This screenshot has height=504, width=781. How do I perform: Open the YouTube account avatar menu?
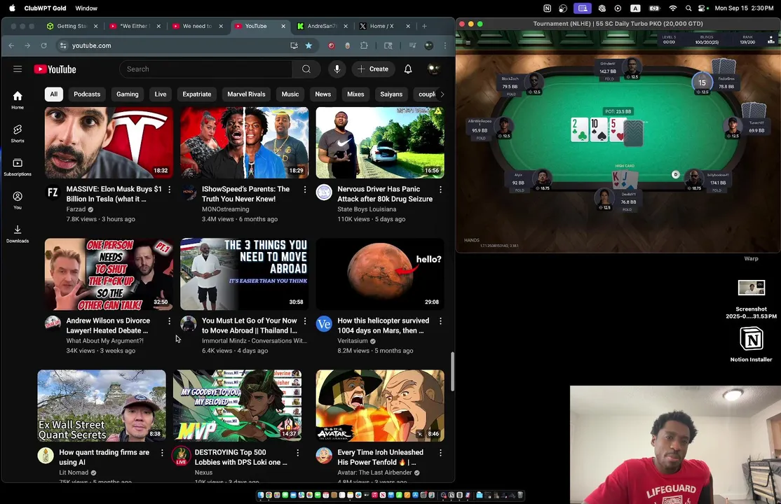tap(433, 69)
